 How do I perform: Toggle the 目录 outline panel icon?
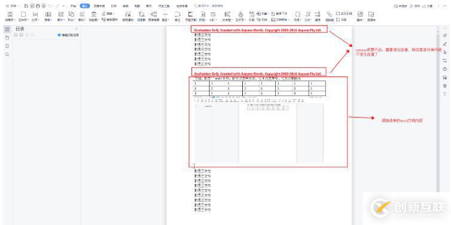coord(7,29)
